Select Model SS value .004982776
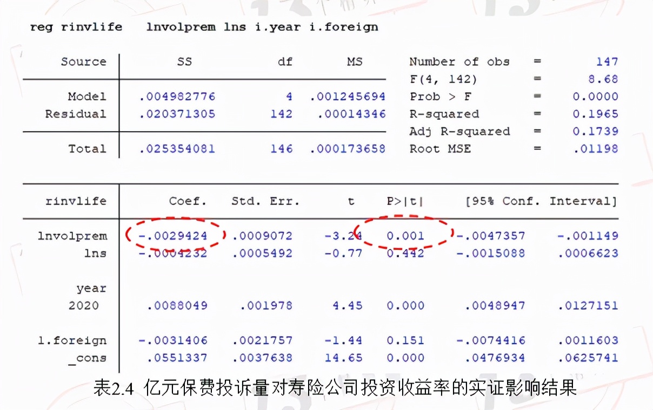 click(x=177, y=97)
